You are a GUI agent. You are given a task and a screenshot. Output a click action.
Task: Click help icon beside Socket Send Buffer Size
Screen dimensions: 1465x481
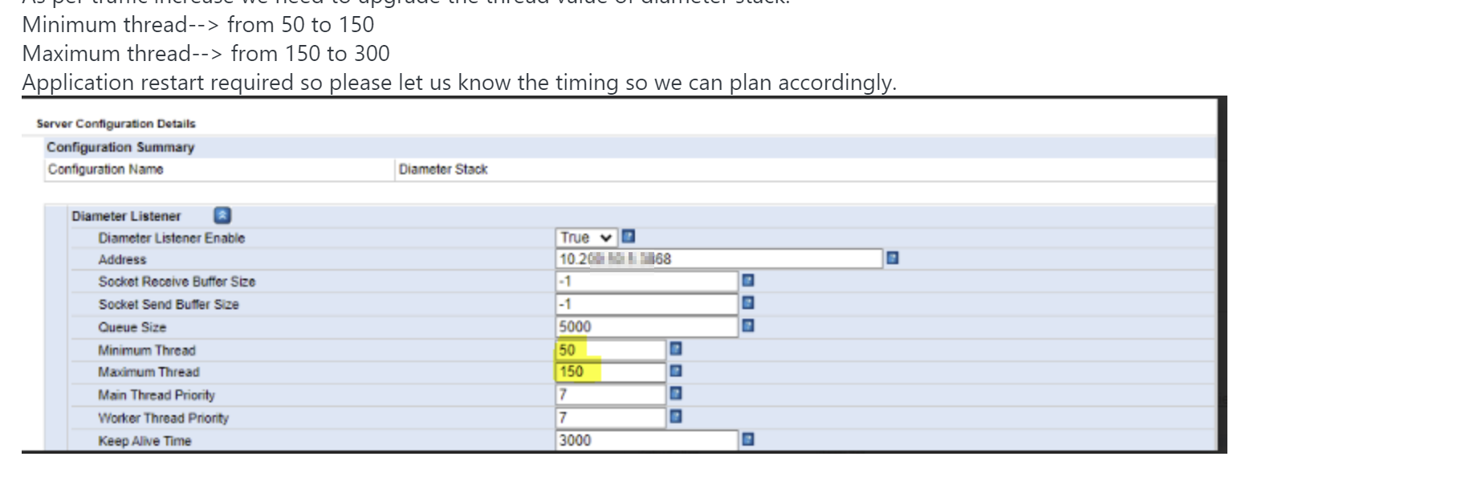[748, 304]
